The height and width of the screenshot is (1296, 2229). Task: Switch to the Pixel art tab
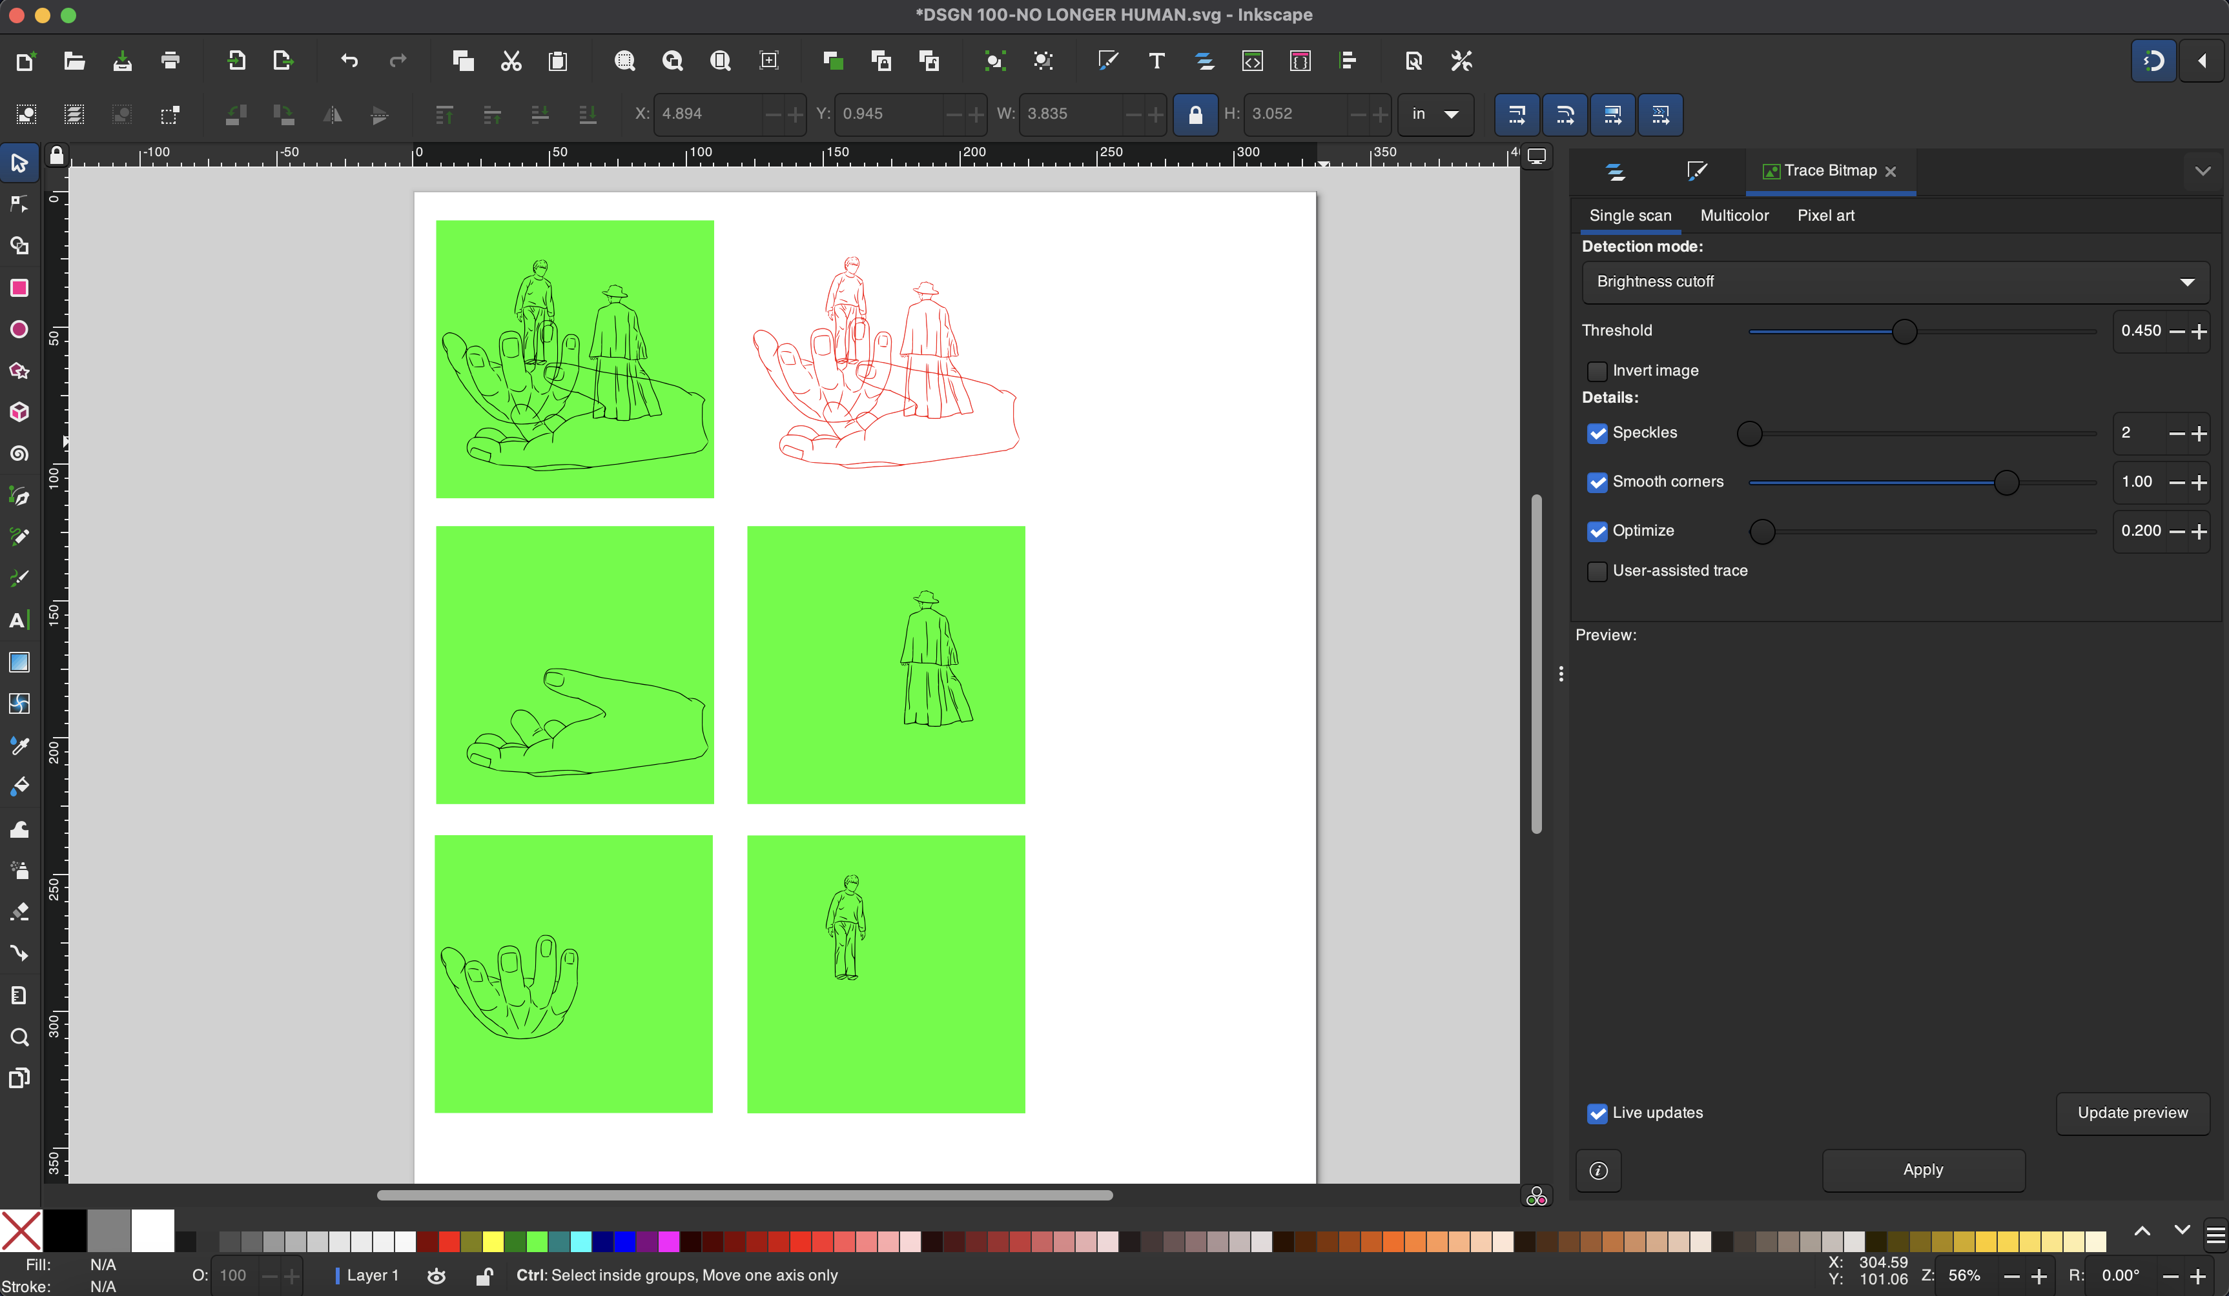point(1825,216)
